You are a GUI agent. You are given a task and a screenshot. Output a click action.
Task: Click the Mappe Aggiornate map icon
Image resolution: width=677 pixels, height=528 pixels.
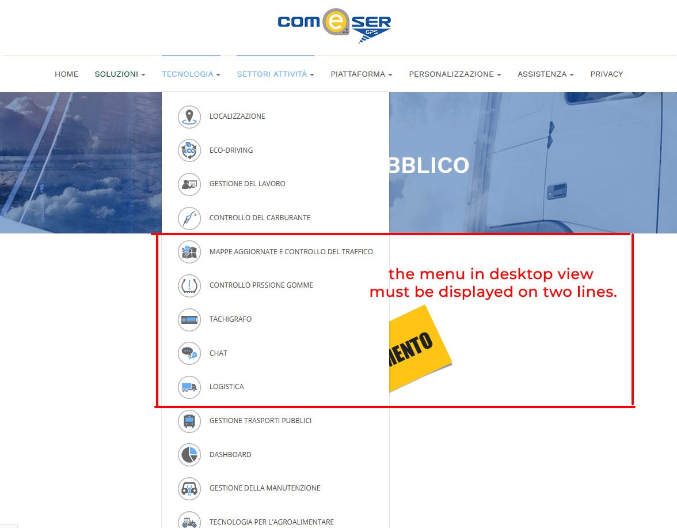pos(189,252)
